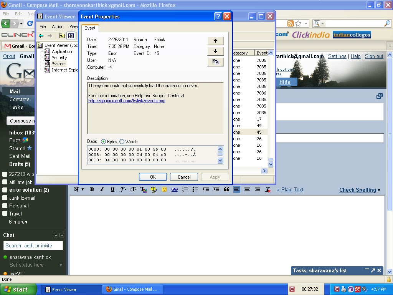393x295 pixels.
Task: Click the Up one level folder icon
Action: click(x=62, y=36)
